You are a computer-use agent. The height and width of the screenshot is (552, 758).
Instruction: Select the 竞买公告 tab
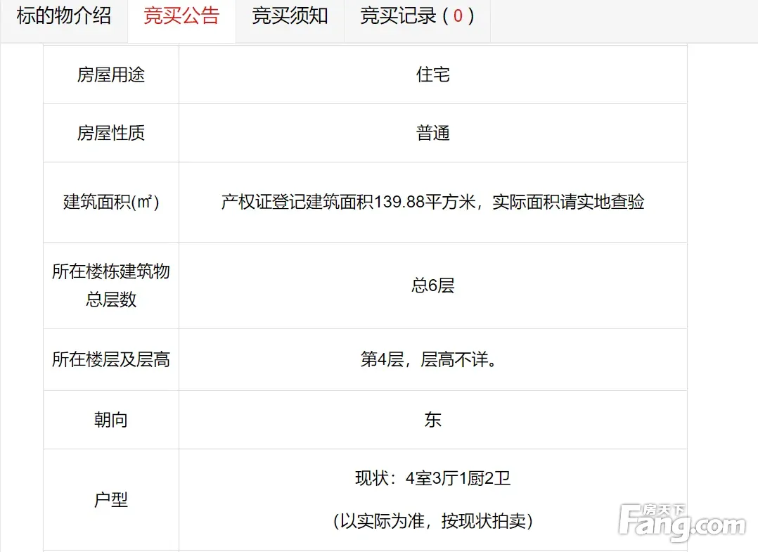pos(181,17)
